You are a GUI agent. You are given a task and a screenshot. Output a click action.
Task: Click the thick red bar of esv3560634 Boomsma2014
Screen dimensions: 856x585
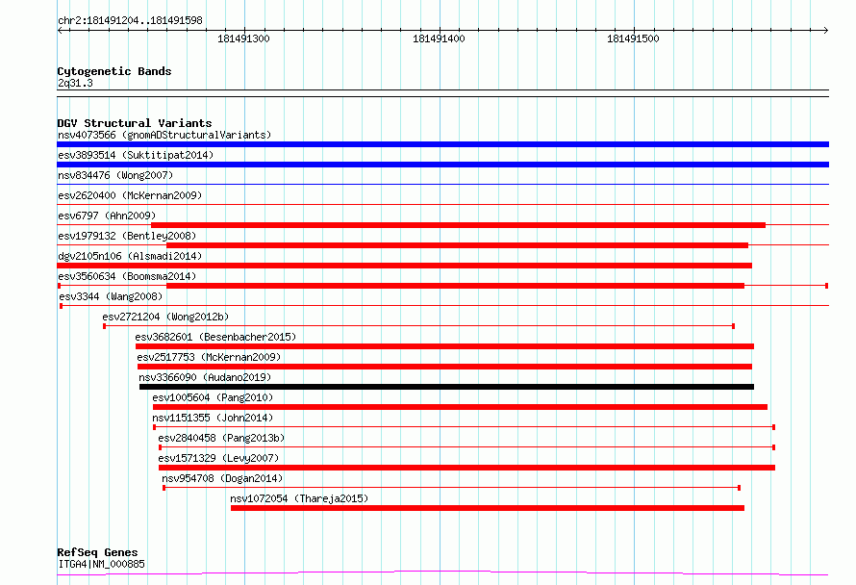pos(455,286)
